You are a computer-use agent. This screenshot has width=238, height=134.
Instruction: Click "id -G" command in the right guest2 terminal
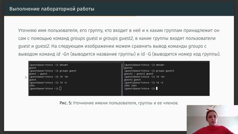point(160,83)
